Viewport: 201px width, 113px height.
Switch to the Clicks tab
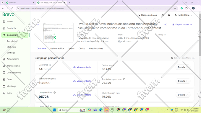click(82, 49)
